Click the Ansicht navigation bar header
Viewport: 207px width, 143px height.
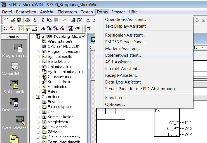pyautogui.click(x=14, y=37)
